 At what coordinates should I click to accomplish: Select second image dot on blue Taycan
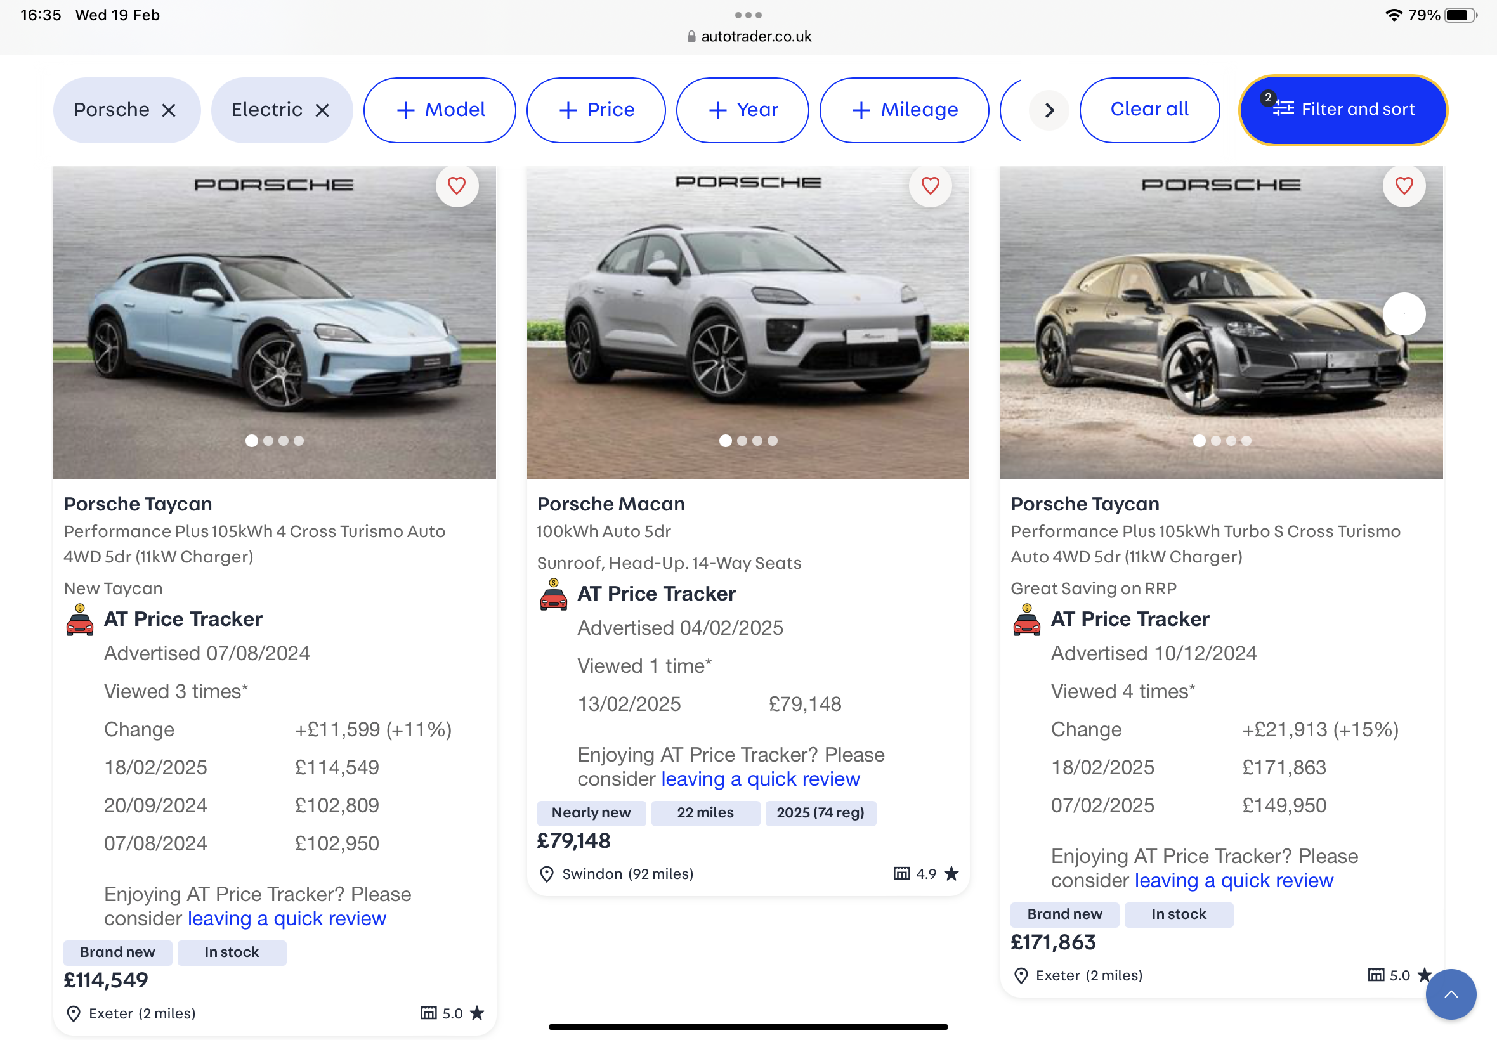tap(268, 441)
